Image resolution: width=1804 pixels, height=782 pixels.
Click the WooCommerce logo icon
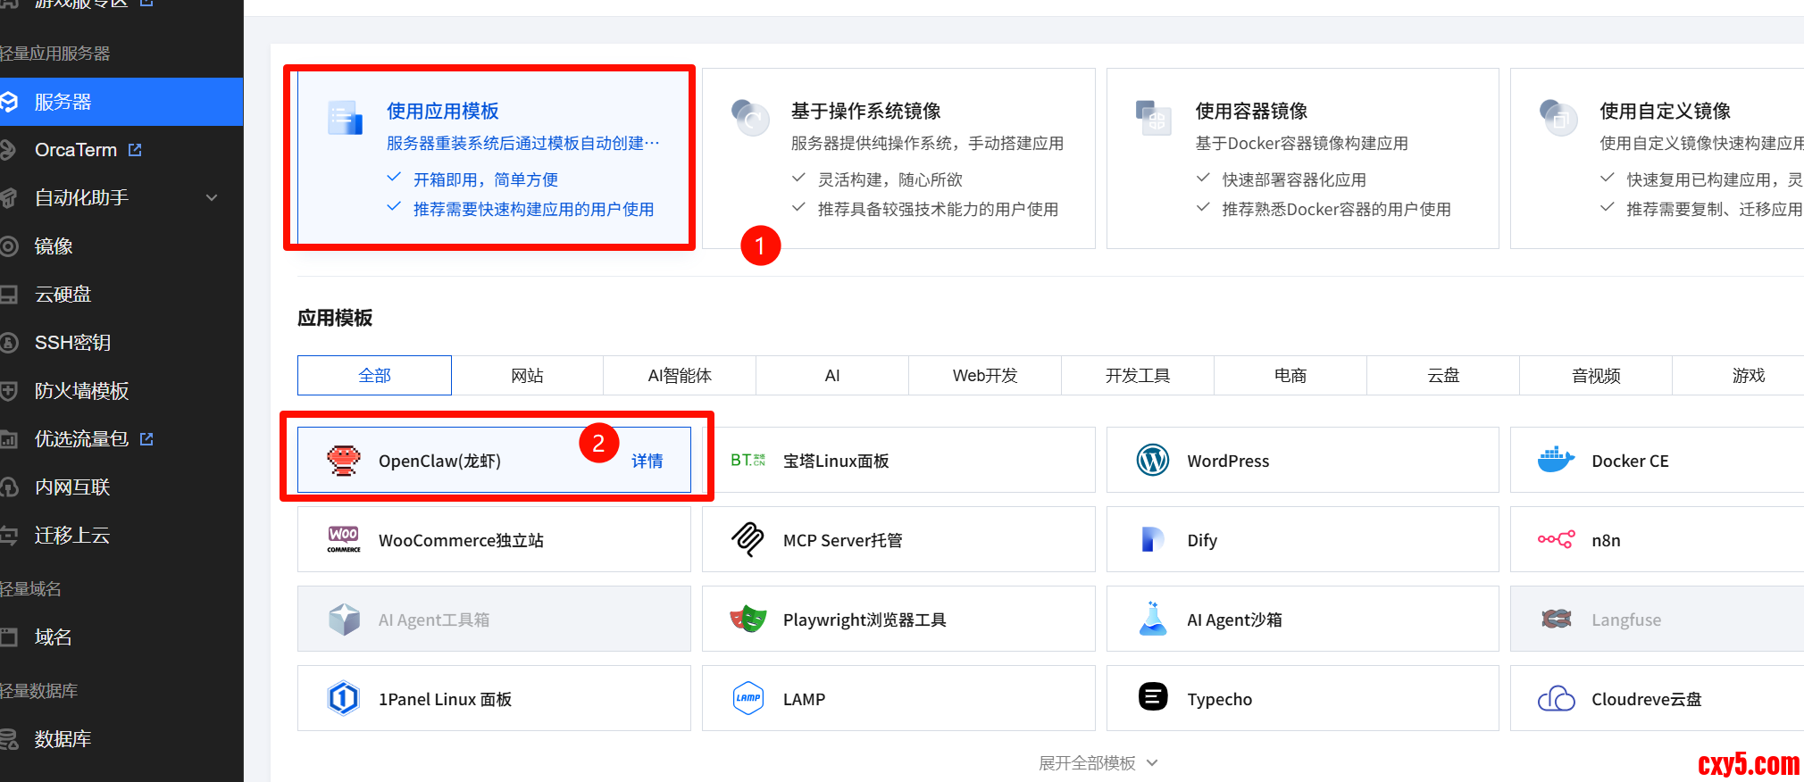coord(344,540)
